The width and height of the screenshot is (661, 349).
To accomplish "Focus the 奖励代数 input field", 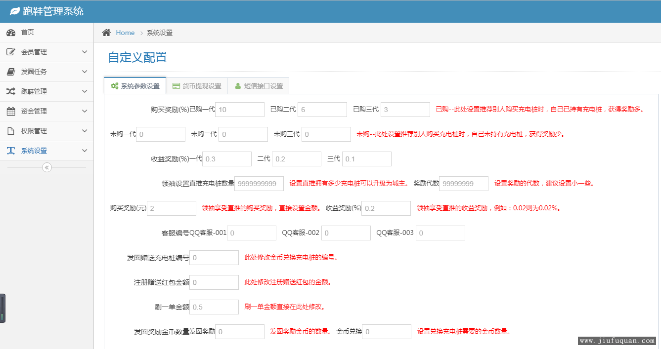I will [x=464, y=184].
